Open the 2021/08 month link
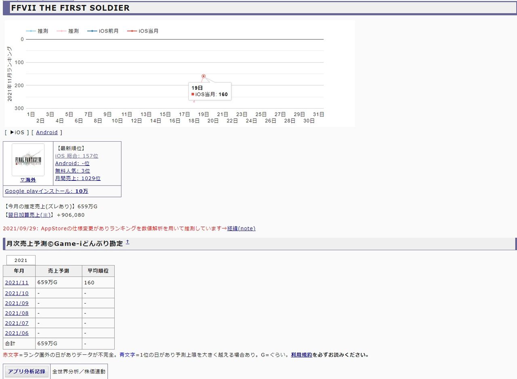Viewport: 517px width, 379px height. pyautogui.click(x=17, y=313)
